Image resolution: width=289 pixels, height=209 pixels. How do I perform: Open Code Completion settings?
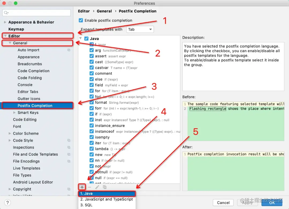point(33,71)
